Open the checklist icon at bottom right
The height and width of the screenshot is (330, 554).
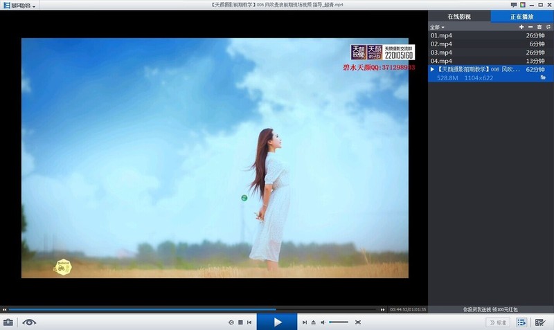(540, 322)
